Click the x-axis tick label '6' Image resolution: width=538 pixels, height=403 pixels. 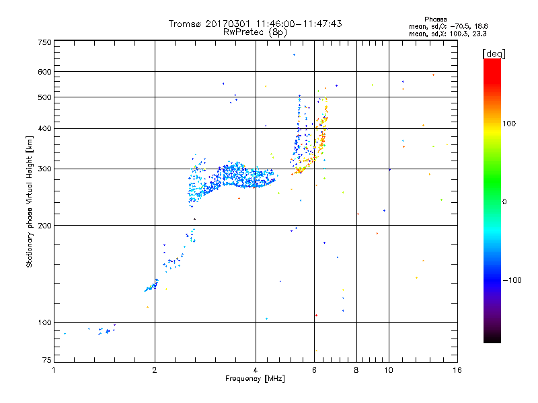tap(314, 370)
